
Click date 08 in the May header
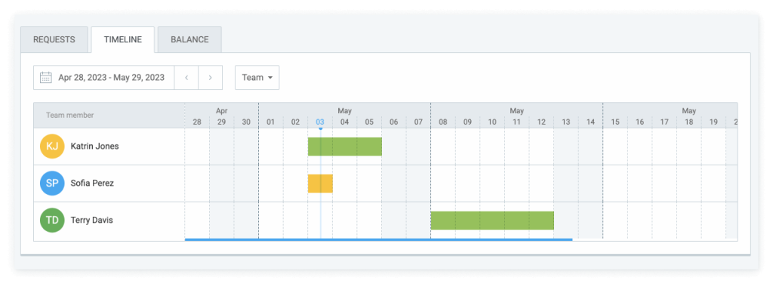click(x=443, y=122)
